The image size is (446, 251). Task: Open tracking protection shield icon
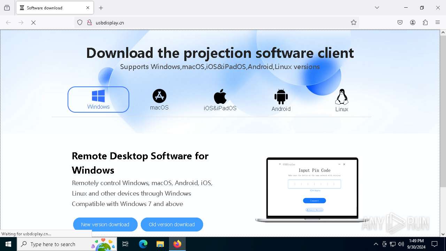[80, 22]
